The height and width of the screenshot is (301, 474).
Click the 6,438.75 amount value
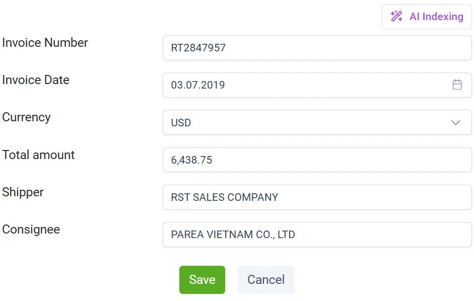tap(192, 160)
